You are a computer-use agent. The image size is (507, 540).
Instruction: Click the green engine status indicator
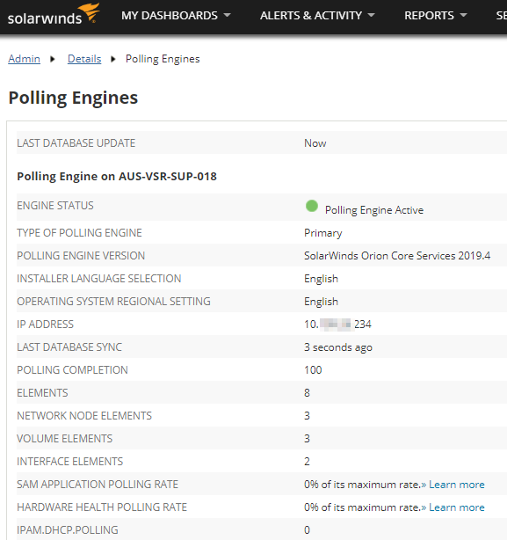point(312,206)
